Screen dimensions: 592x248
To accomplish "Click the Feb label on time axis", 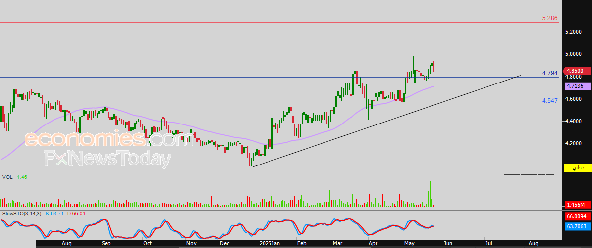I will pos(301,244).
